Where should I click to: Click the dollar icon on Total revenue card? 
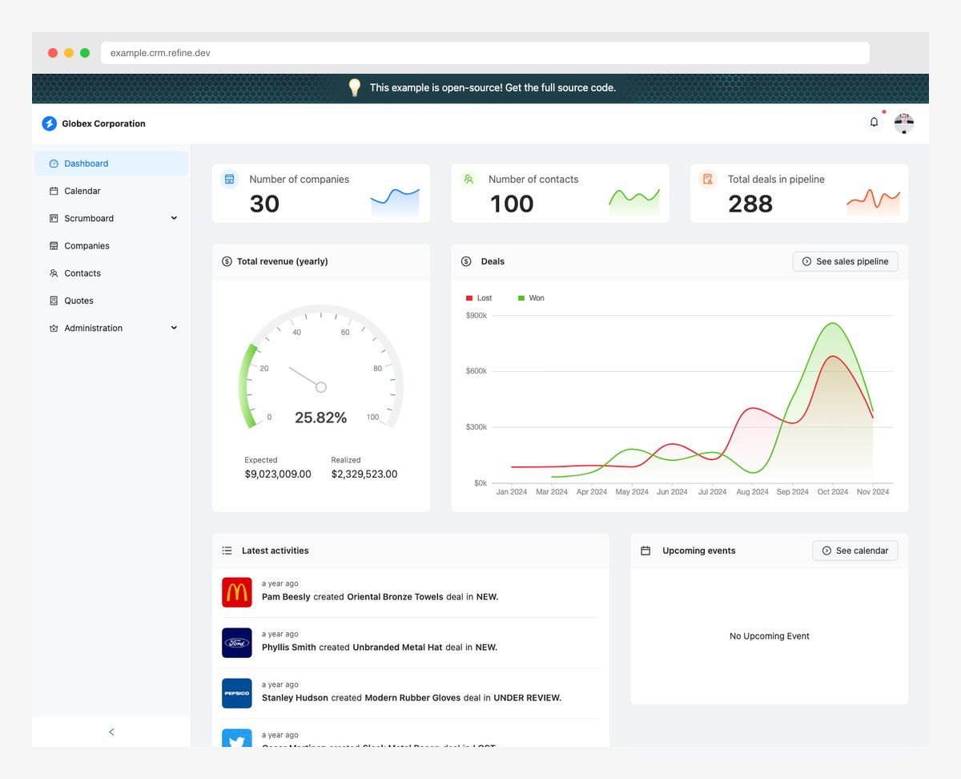click(226, 260)
